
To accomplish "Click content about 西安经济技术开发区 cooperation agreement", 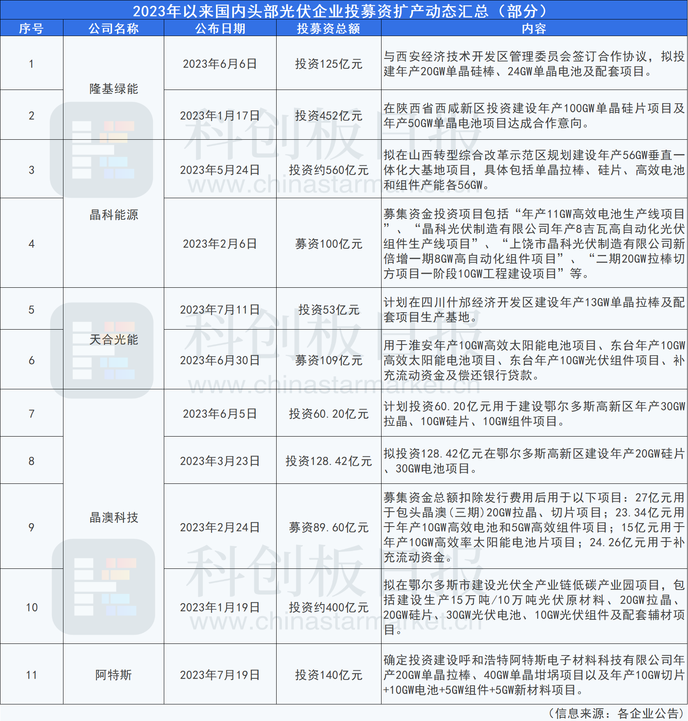I will 534,63.
